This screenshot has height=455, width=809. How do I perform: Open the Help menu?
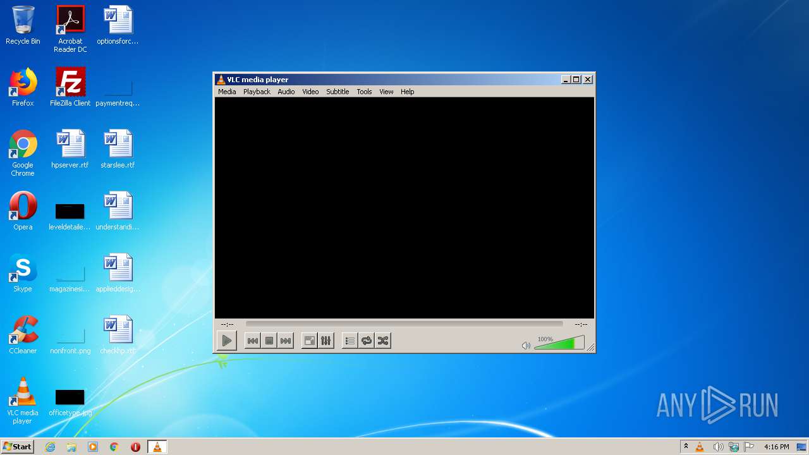408,92
